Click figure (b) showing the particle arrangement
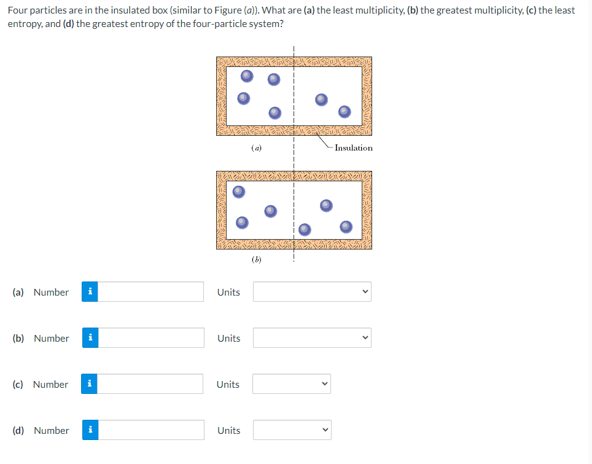The height and width of the screenshot is (464, 592). click(x=294, y=210)
